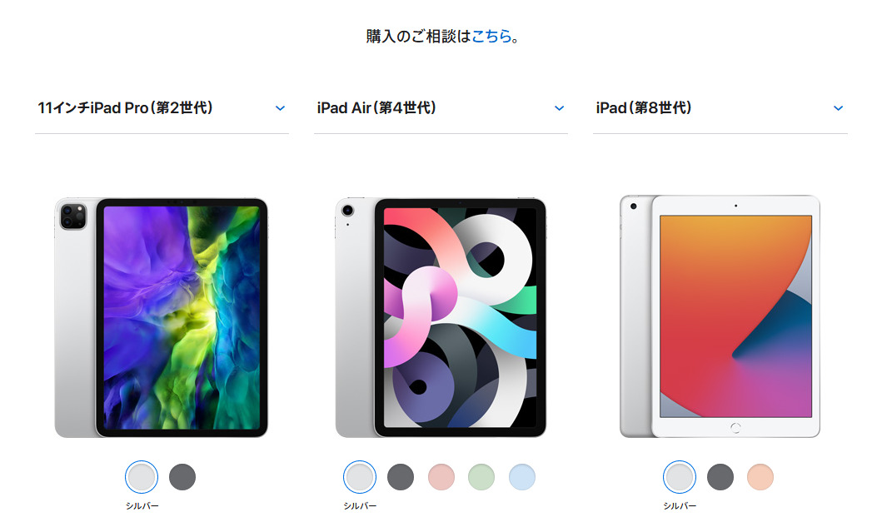
Task: Choose space gray swatch for iPad Pro
Action: tap(182, 477)
